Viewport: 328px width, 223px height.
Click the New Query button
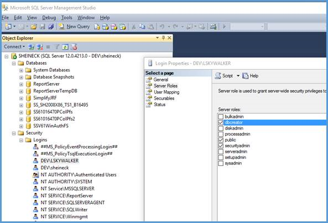pyautogui.click(x=74, y=27)
